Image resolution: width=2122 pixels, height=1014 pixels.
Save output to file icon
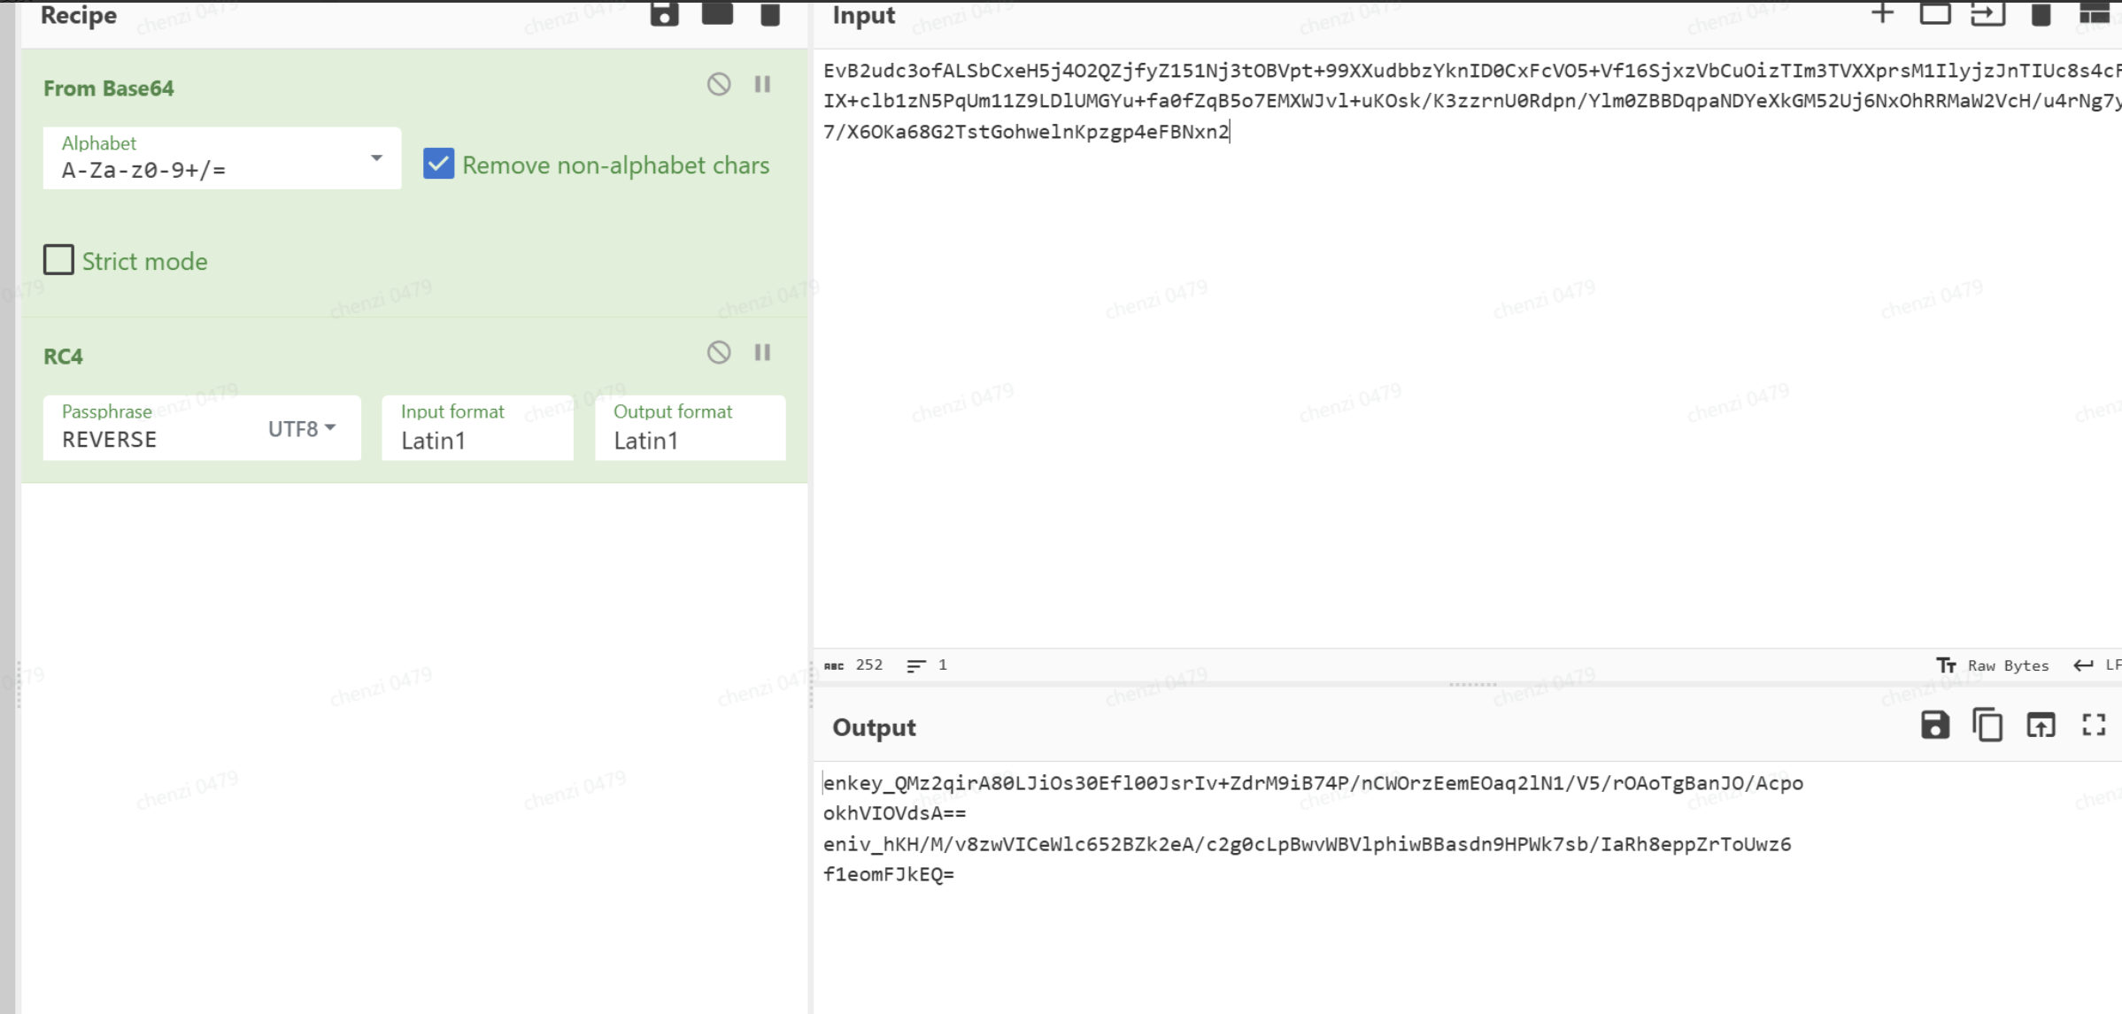[1934, 726]
